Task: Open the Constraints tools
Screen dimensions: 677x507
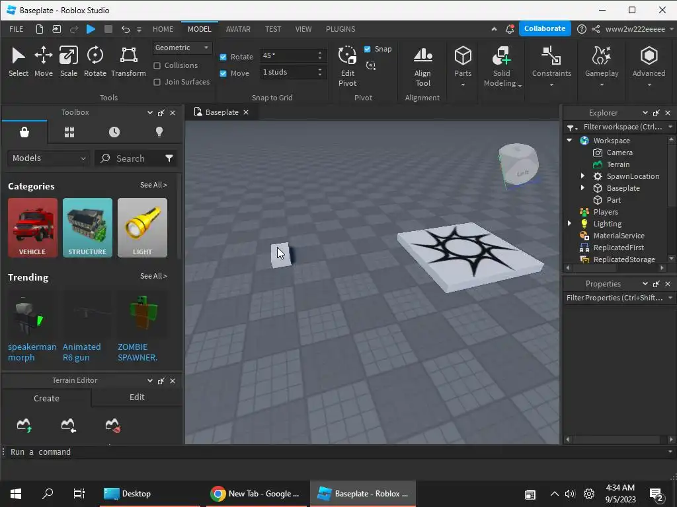Action: coord(551,66)
